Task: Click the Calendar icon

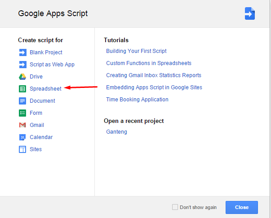Action: pyautogui.click(x=22, y=137)
